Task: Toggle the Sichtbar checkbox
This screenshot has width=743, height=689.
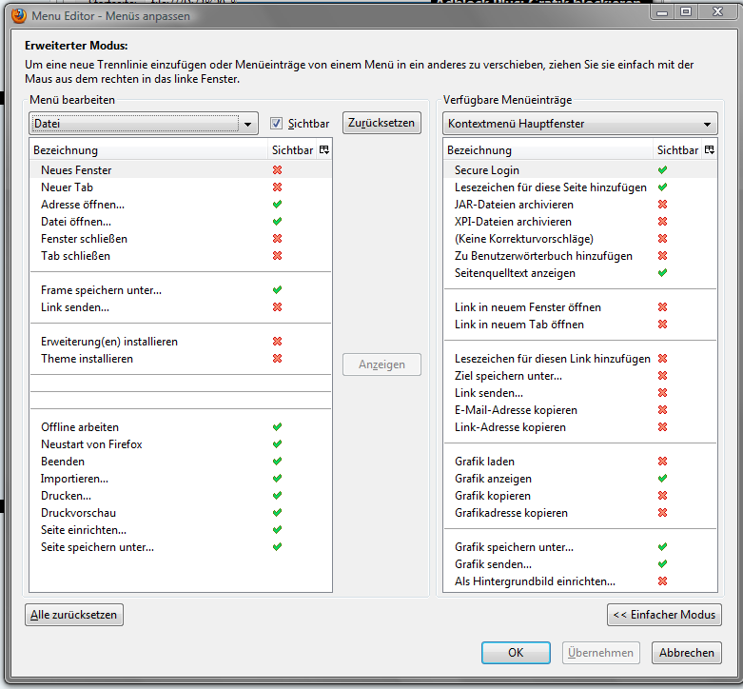Action: (x=277, y=124)
